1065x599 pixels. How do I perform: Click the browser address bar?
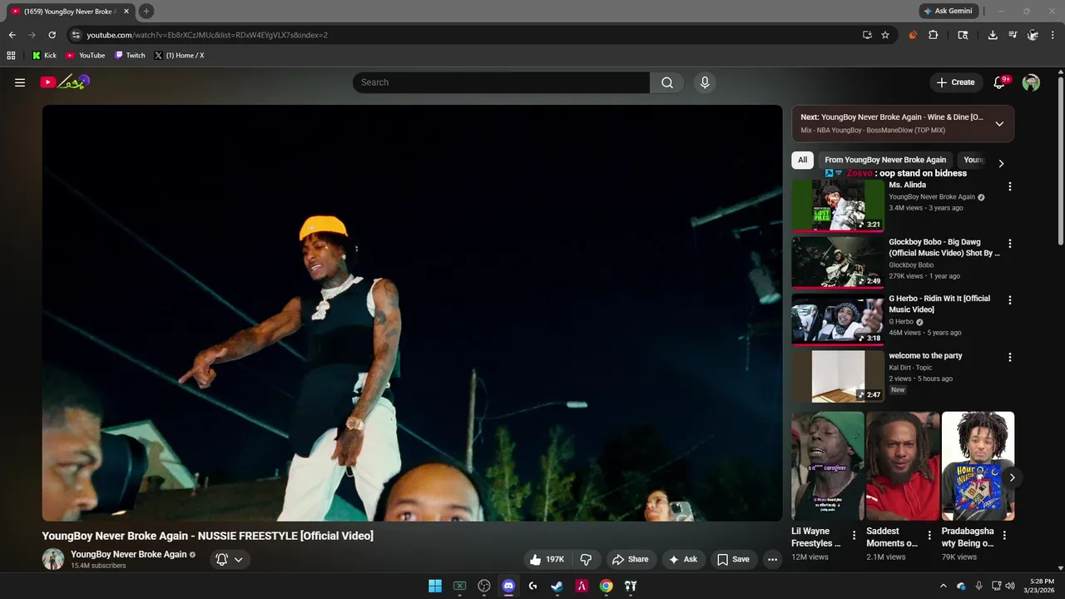pos(466,35)
